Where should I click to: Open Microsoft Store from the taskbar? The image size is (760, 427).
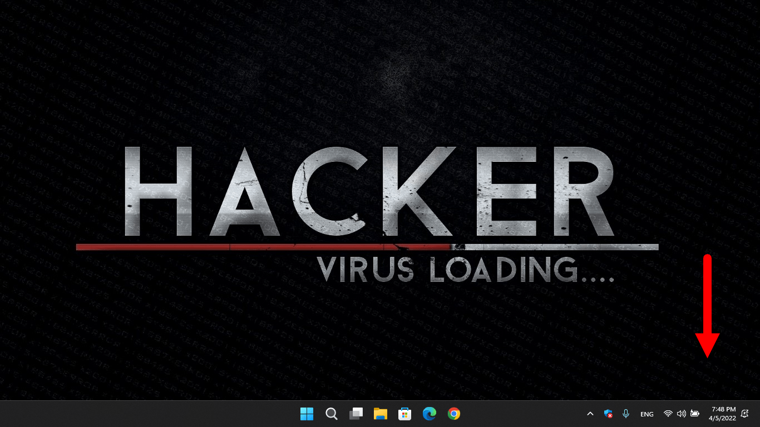pos(405,414)
